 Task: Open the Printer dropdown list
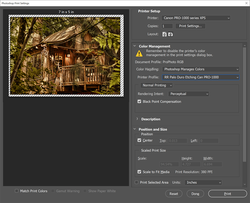tap(197, 18)
